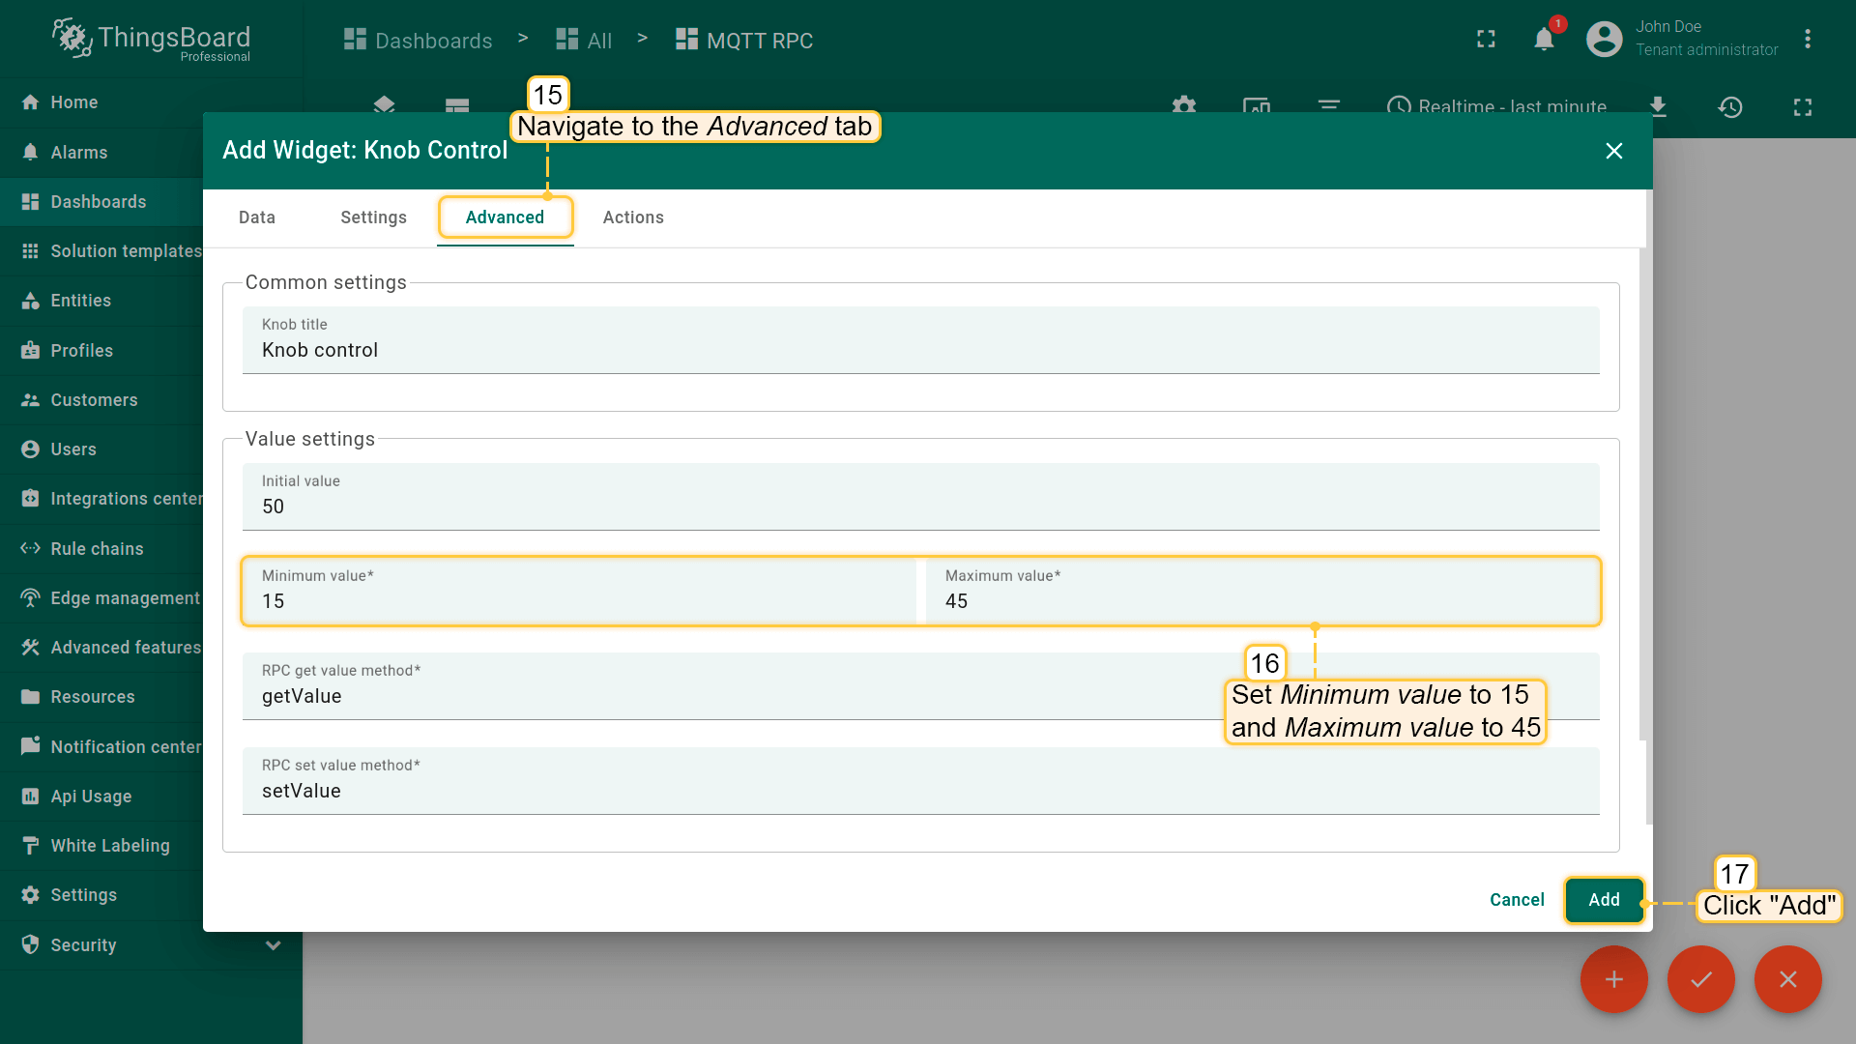Apply changes with the red checkmark button
Viewport: 1856px width, 1044px height.
coord(1700,979)
